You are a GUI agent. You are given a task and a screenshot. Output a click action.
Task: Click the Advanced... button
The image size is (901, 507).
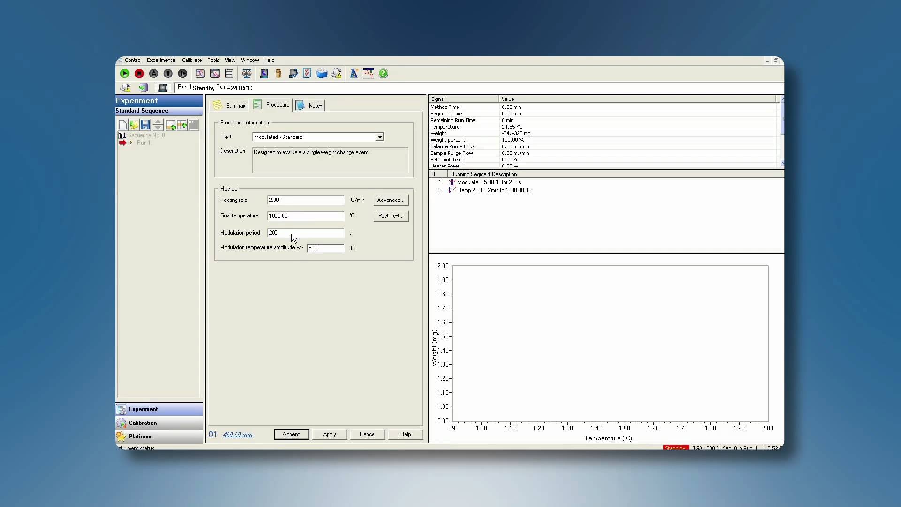tap(390, 200)
